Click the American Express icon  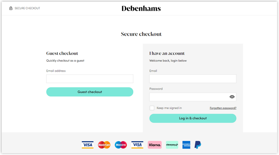(186, 145)
